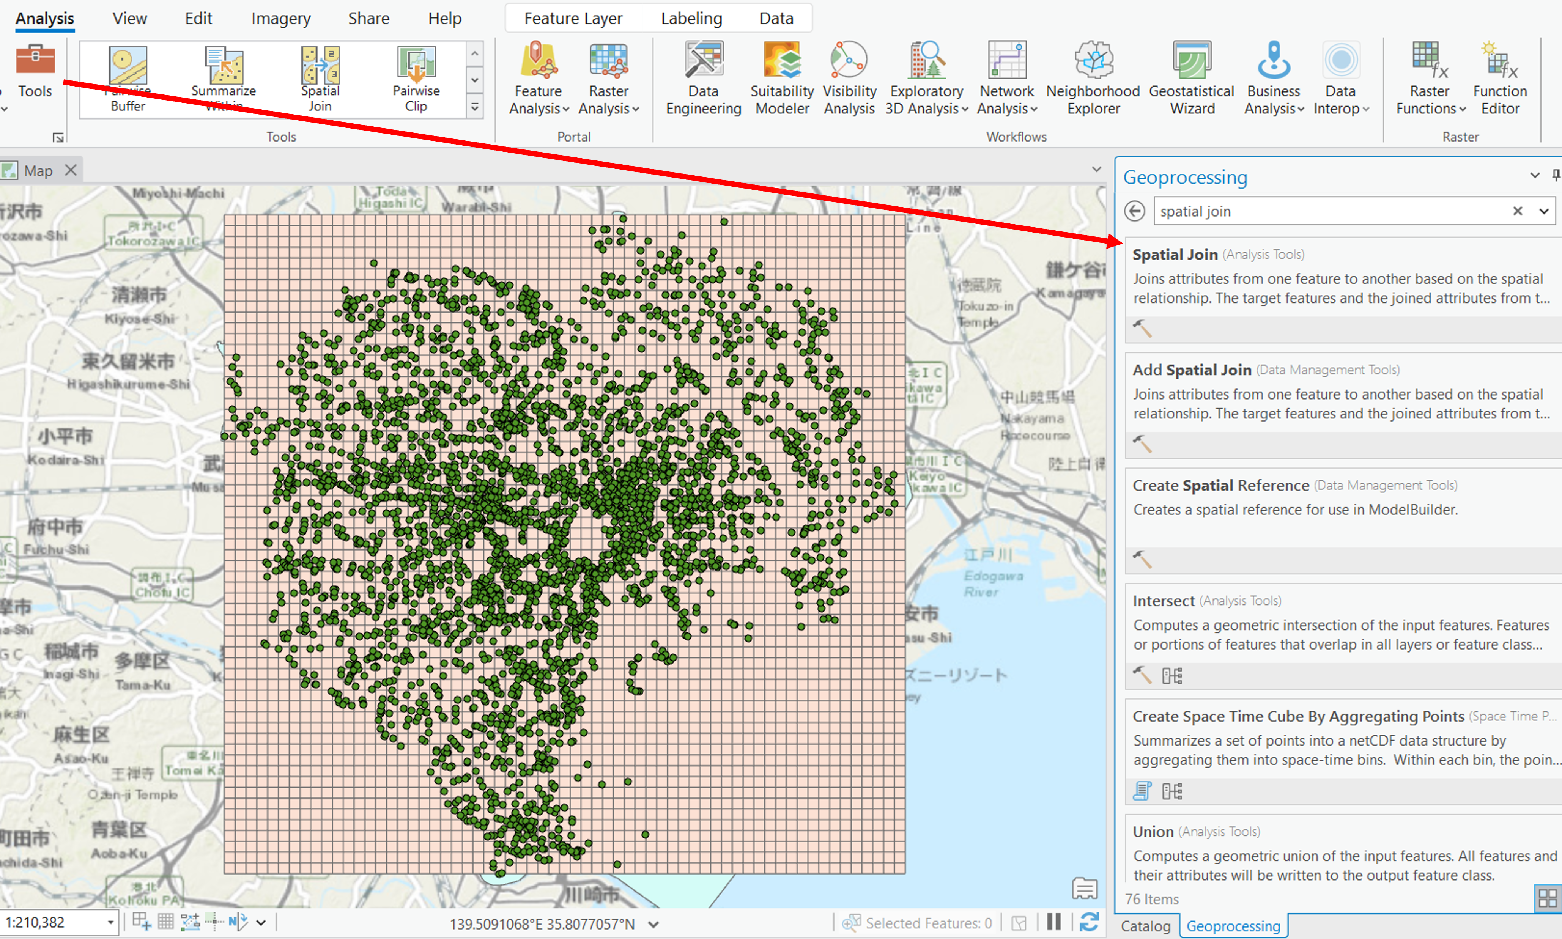The image size is (1562, 939).
Task: Switch to the Catalog pane tab
Action: (x=1146, y=926)
